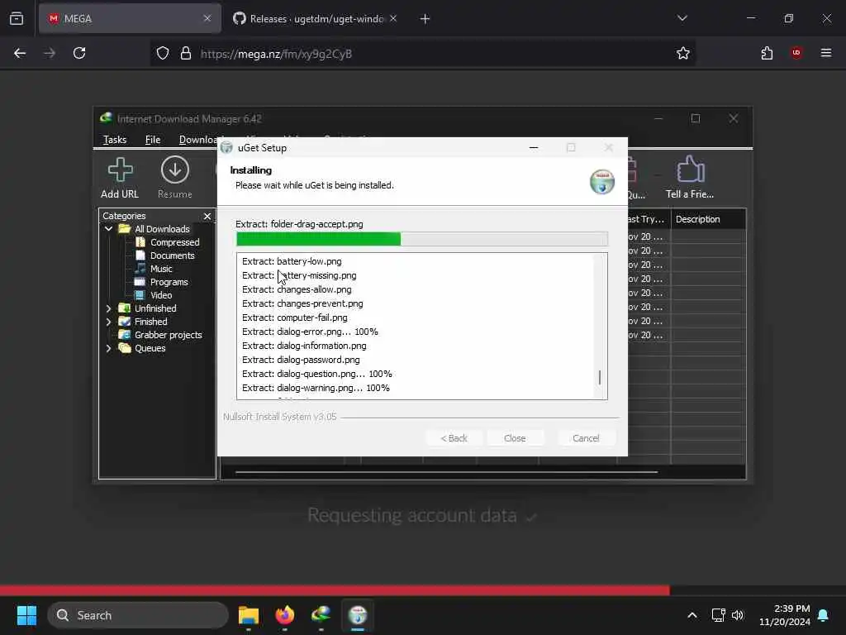Open the Downloads menu in IDM

tap(197, 140)
